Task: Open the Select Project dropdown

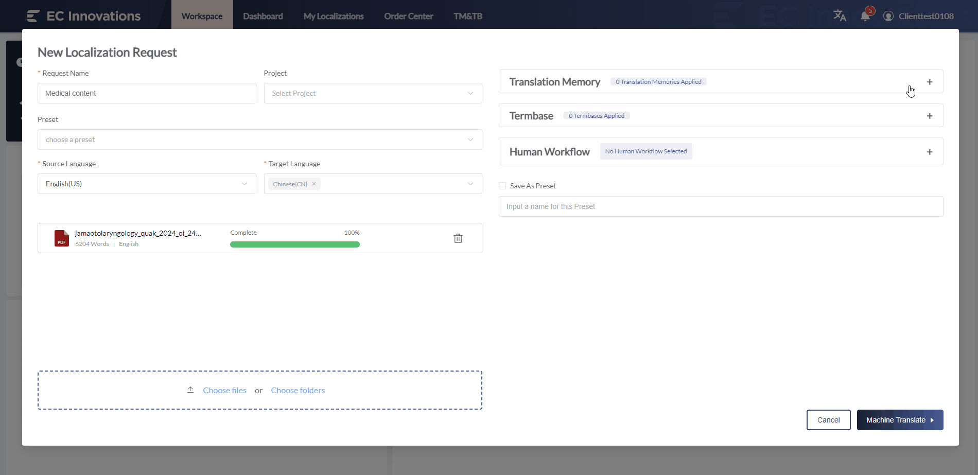Action: coord(373,93)
